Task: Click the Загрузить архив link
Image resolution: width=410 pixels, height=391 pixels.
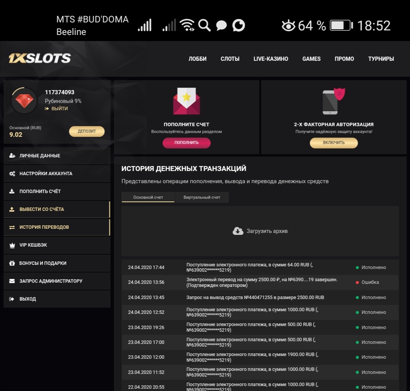Action: pyautogui.click(x=267, y=231)
